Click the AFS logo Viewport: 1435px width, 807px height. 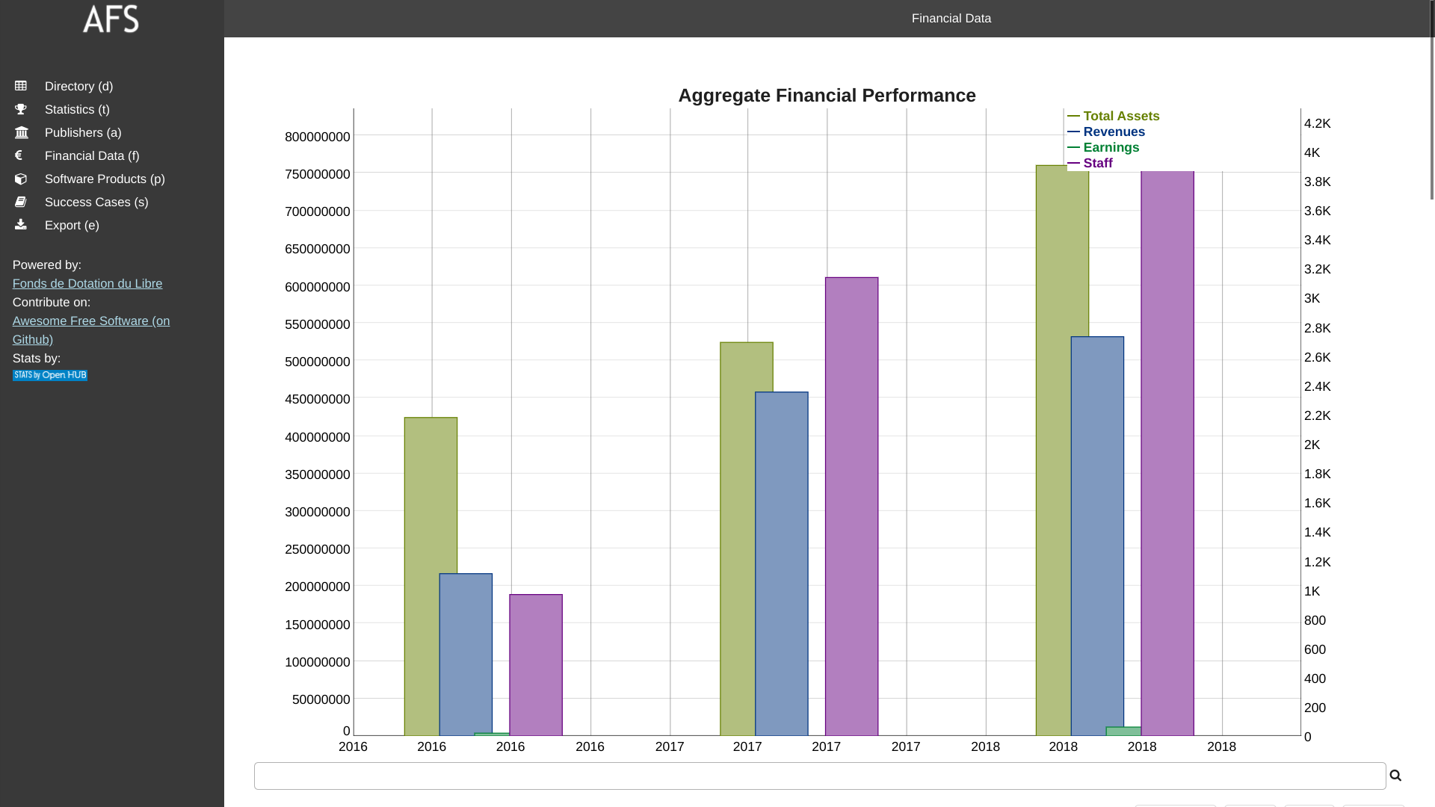click(x=111, y=19)
